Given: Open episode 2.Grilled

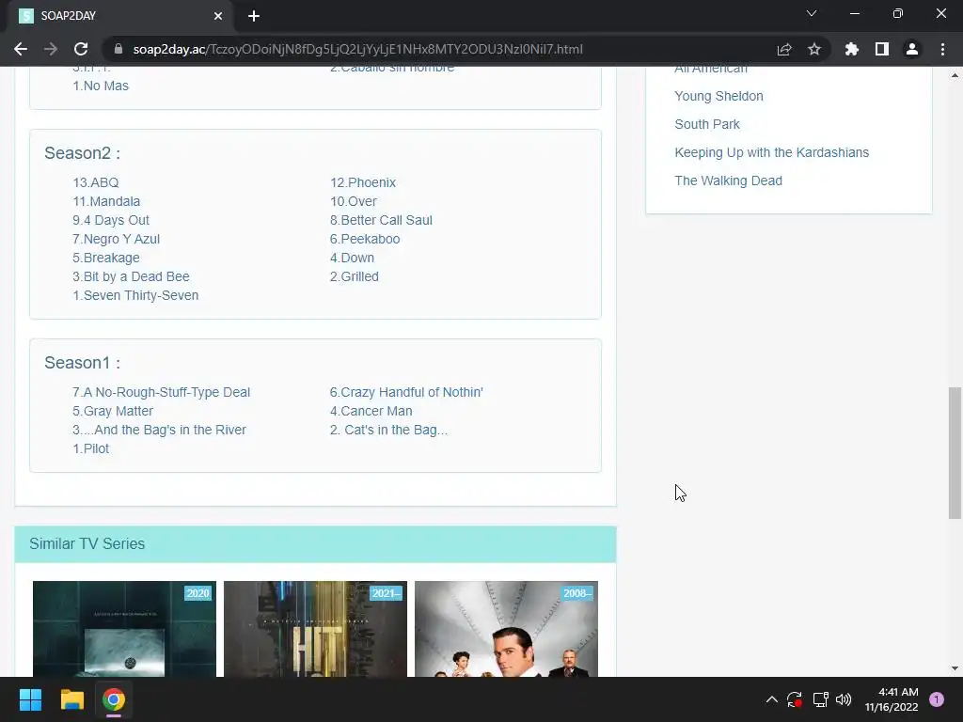Looking at the screenshot, I should click(355, 277).
